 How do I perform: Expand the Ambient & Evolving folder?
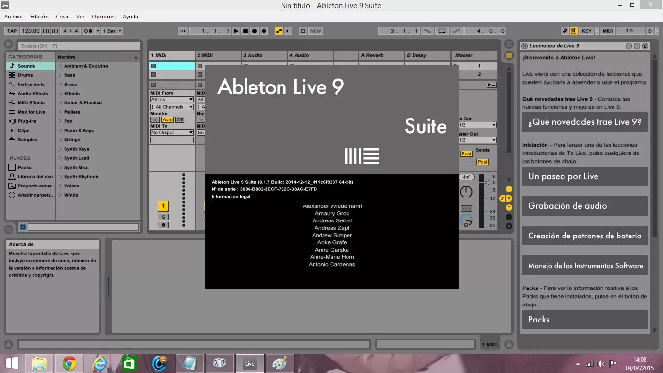[60, 66]
